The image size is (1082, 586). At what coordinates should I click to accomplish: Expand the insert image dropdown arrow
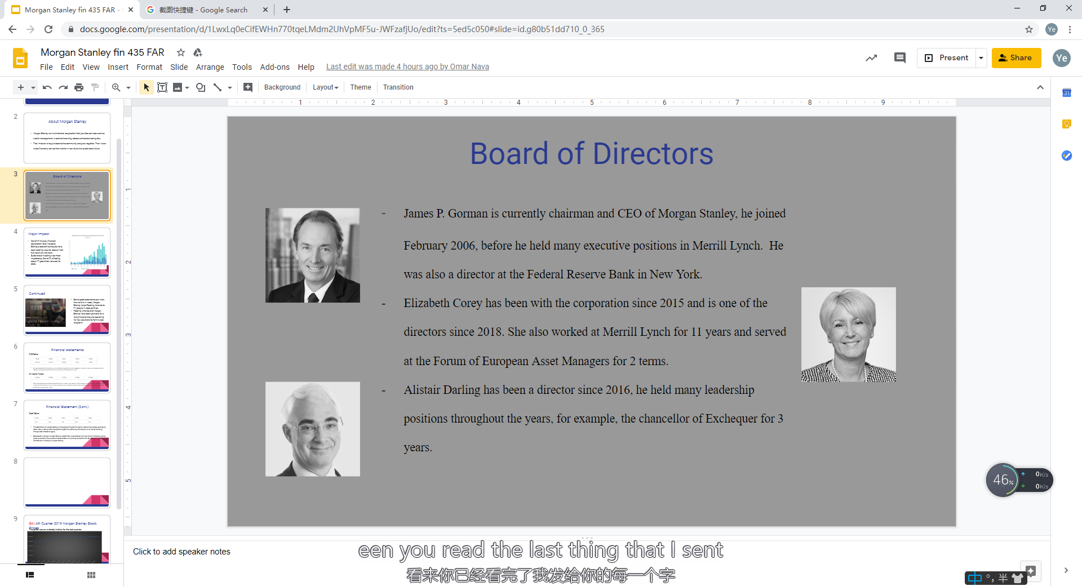click(187, 87)
